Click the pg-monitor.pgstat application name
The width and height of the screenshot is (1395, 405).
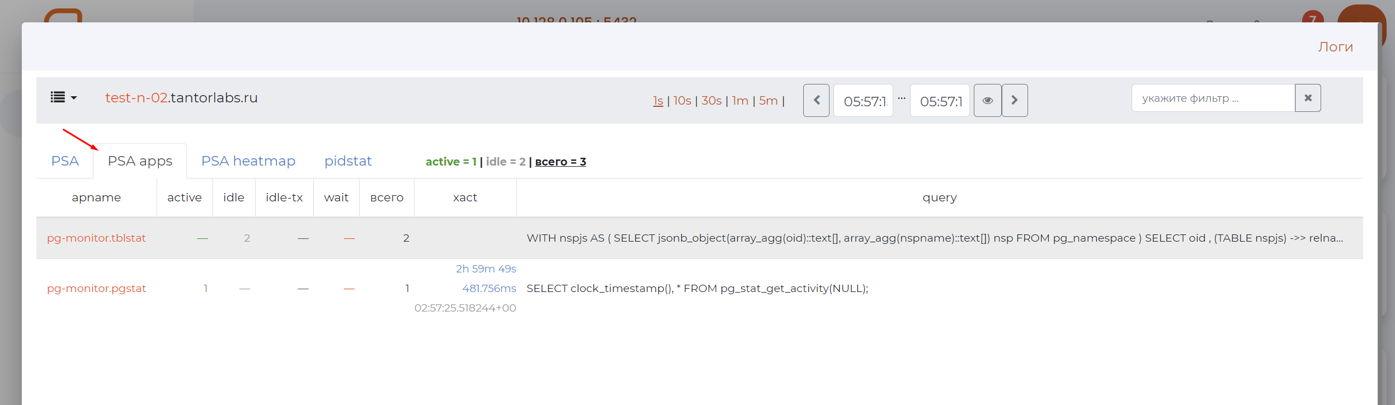pyautogui.click(x=96, y=289)
